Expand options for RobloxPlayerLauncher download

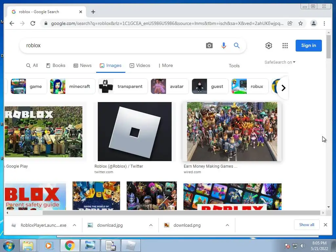tap(74, 225)
